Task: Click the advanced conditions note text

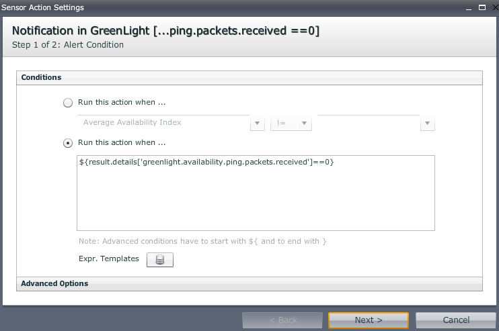Action: [202, 242]
